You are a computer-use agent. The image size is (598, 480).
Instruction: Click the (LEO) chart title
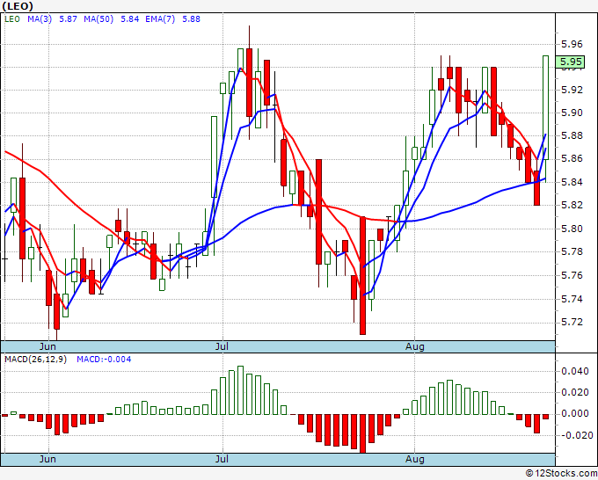point(18,6)
